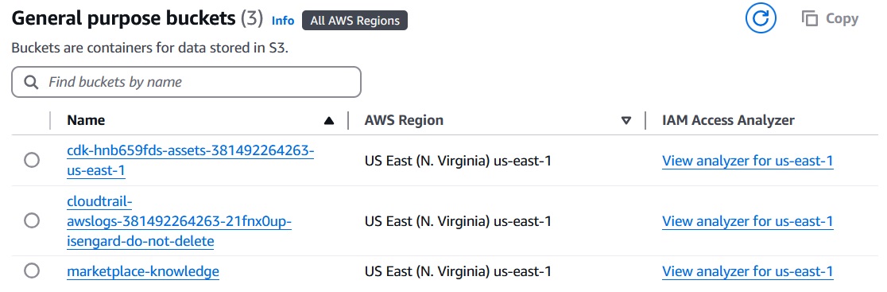Select the cdk-hnb659fds-assets bucket radio button
Screen dimensions: 887x292
click(x=32, y=160)
